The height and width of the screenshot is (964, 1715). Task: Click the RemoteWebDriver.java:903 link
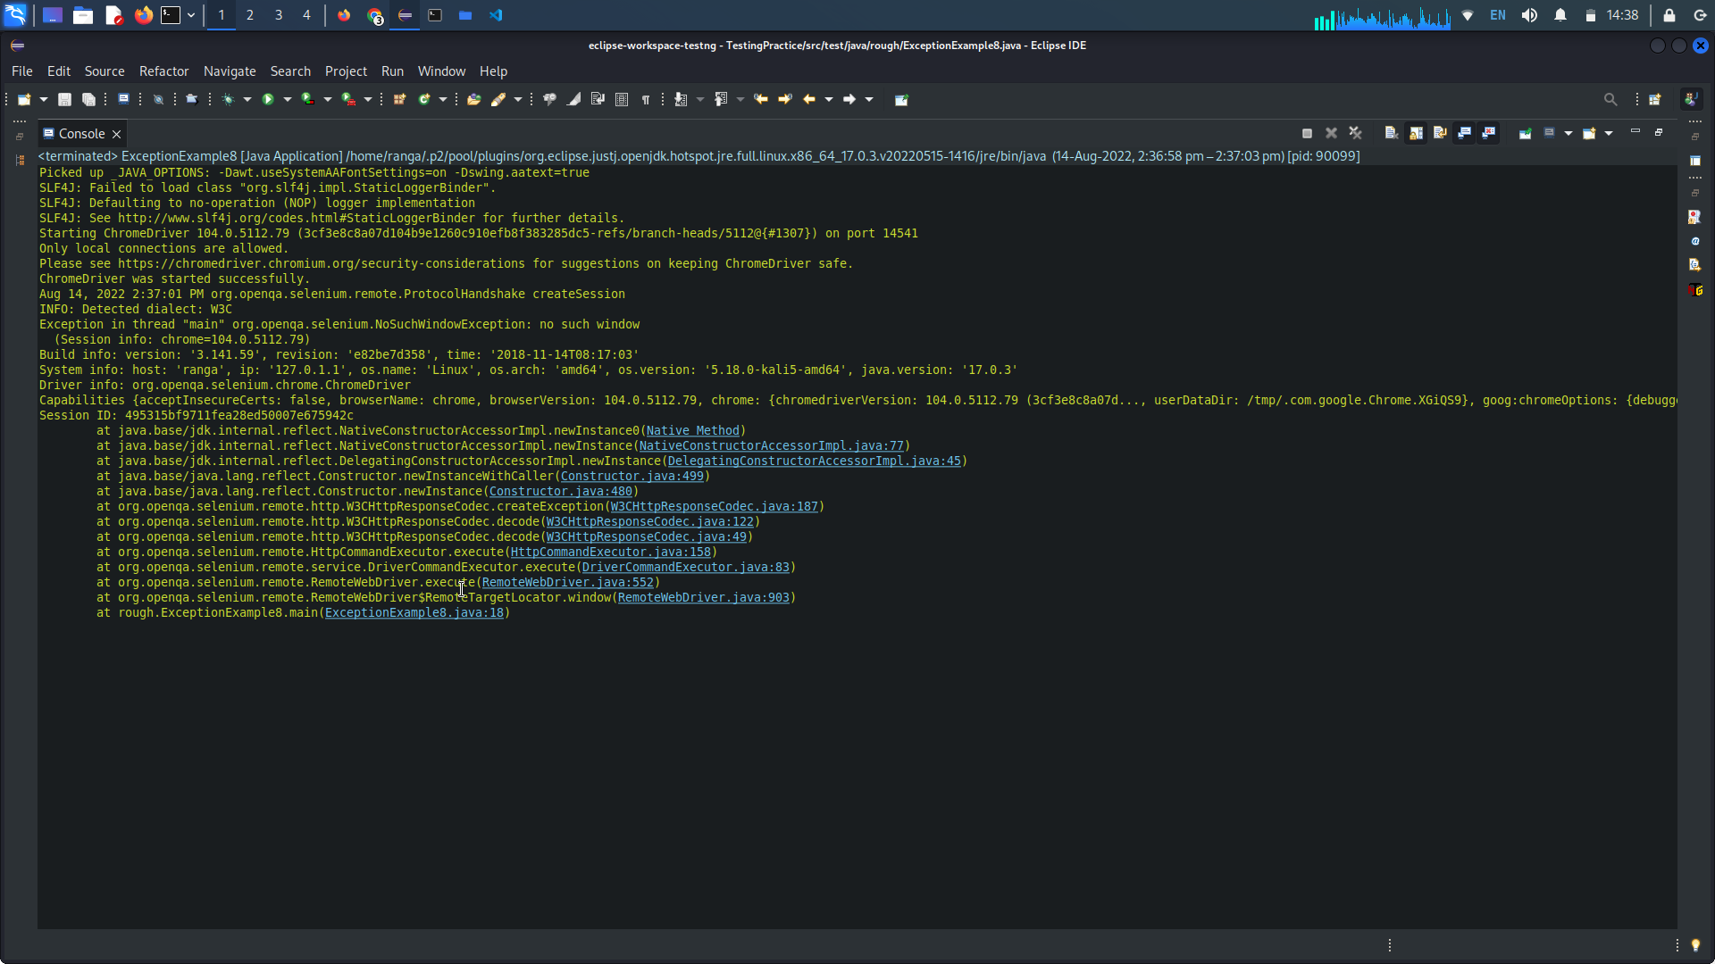[x=703, y=597]
